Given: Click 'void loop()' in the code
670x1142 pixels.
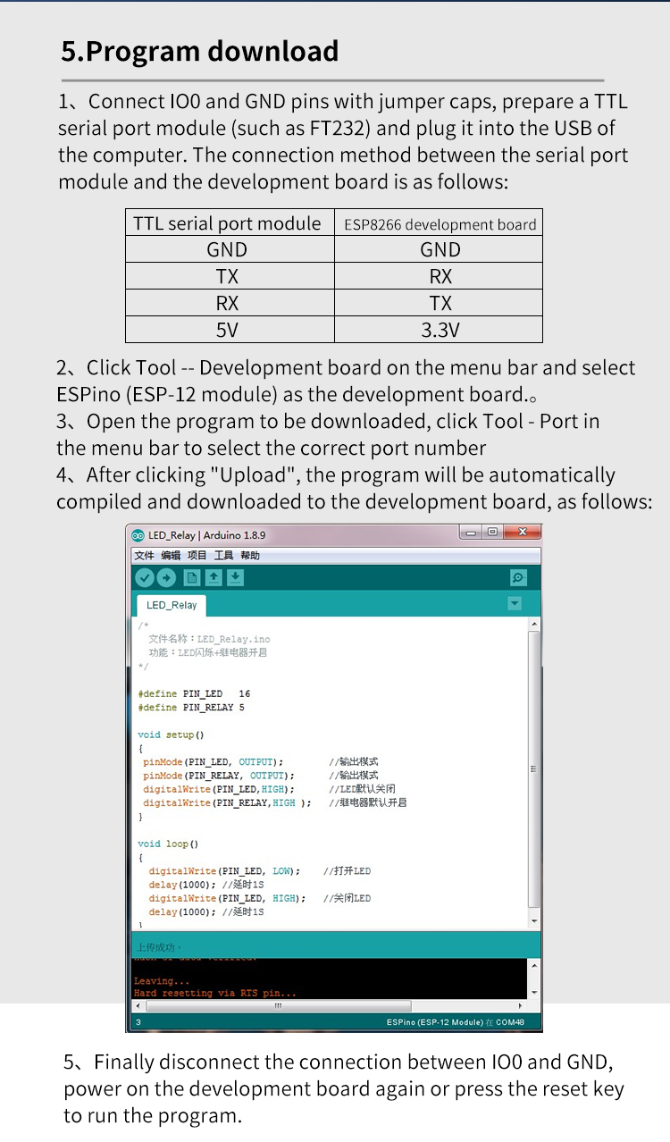Looking at the screenshot, I should pos(168,844).
